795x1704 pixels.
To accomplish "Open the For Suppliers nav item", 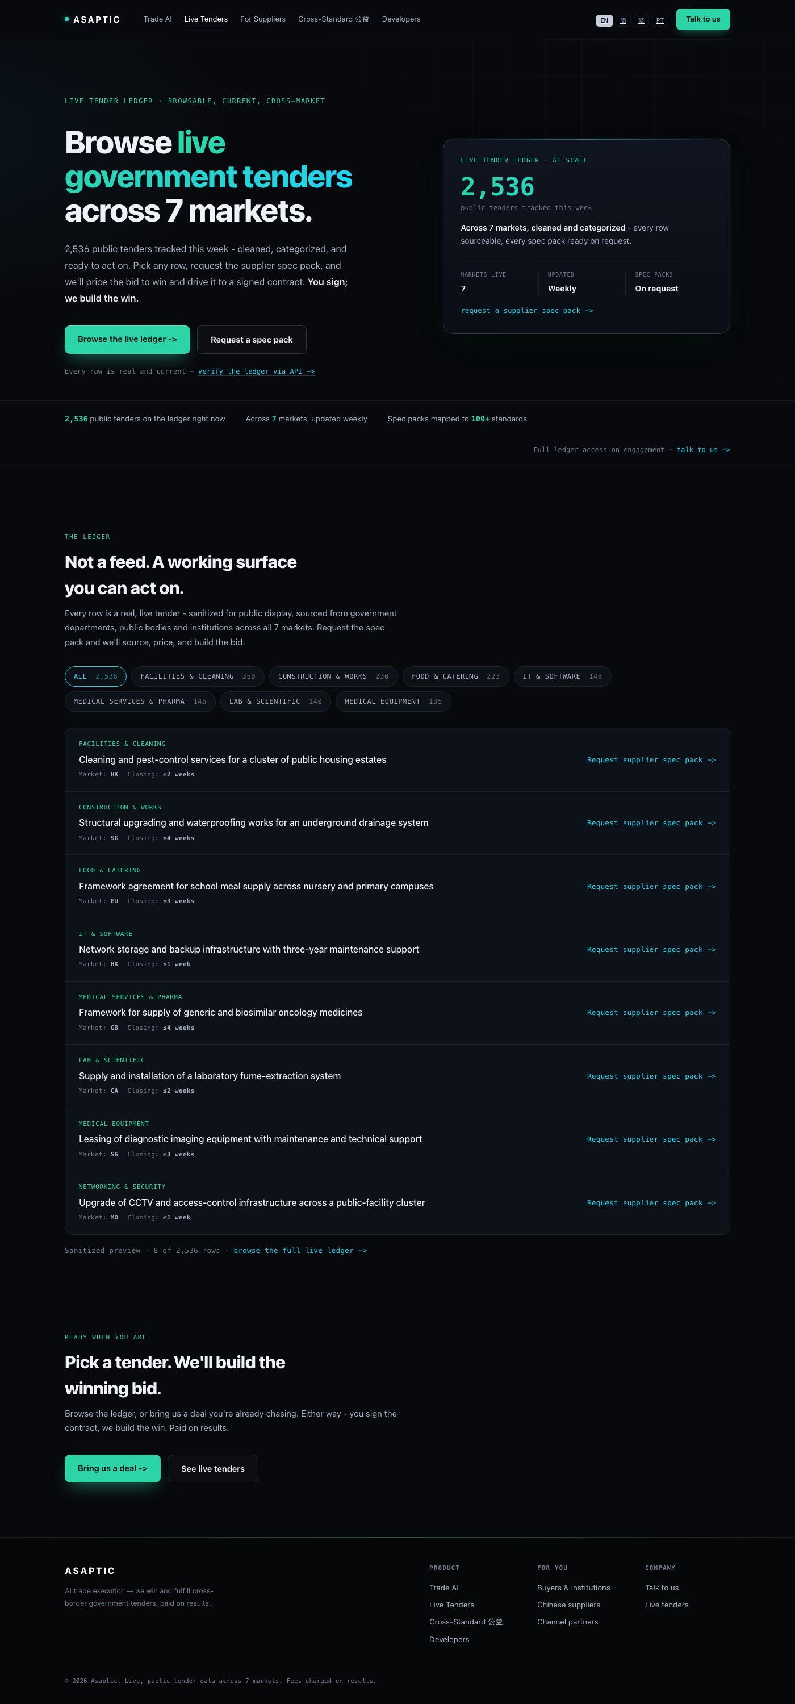I will 262,19.
